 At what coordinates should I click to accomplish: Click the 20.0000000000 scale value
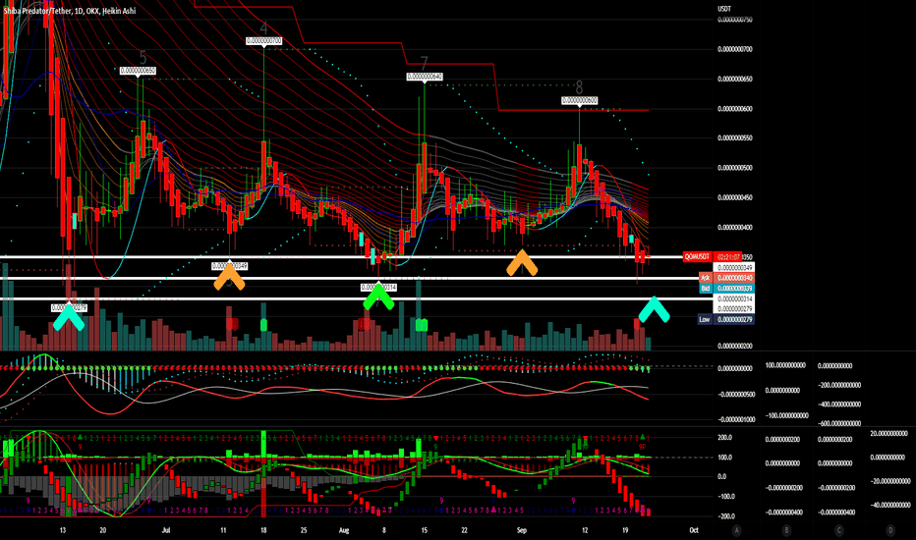[x=888, y=434]
